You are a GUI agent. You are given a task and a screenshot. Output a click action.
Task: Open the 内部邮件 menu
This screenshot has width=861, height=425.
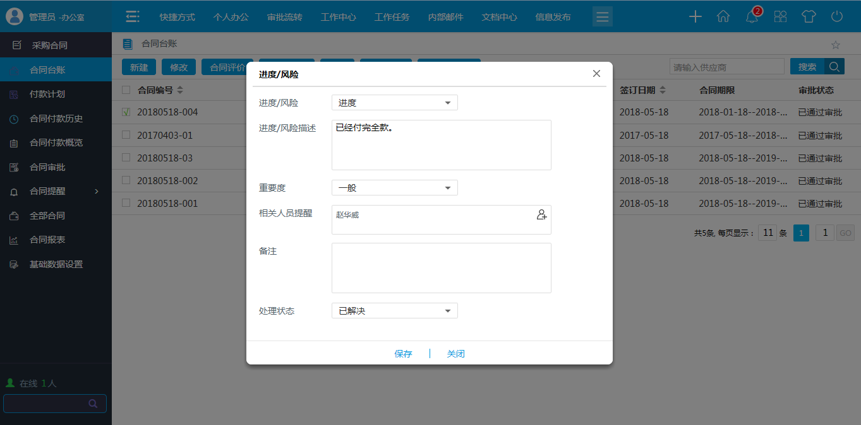click(445, 16)
